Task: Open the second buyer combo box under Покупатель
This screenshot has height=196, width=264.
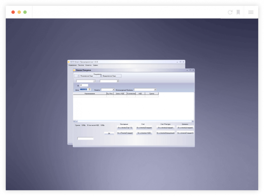Action: (x=118, y=81)
